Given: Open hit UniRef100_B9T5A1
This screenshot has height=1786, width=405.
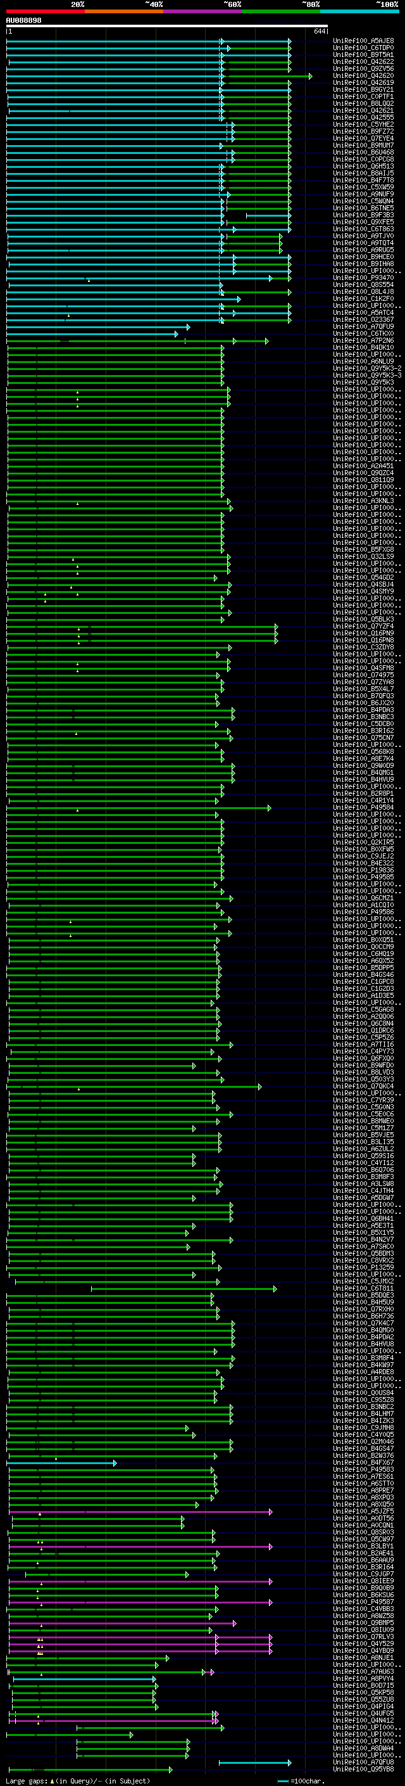Looking at the screenshot, I should click(363, 54).
